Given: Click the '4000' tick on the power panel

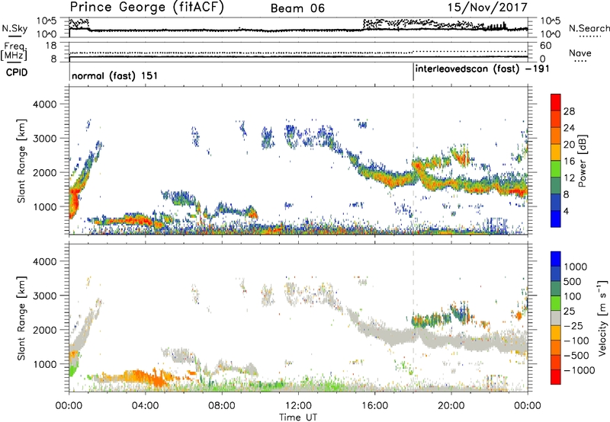Looking at the screenshot, I should tap(44, 104).
